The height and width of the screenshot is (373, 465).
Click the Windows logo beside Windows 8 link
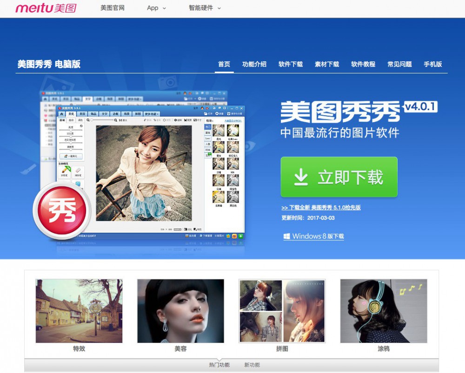point(287,236)
